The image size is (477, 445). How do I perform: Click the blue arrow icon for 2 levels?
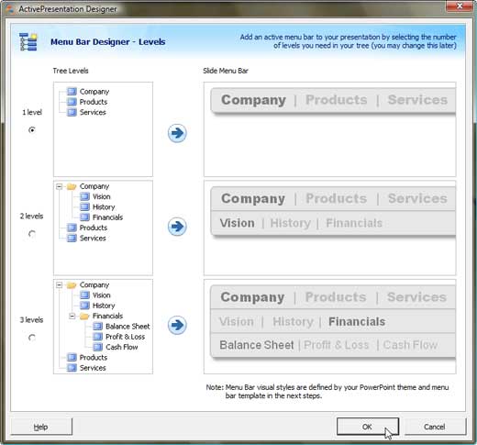(x=177, y=227)
